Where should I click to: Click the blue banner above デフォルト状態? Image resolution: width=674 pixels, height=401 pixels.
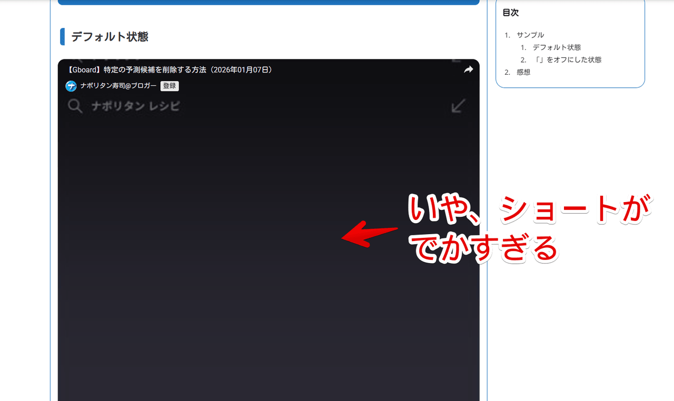(x=269, y=2)
